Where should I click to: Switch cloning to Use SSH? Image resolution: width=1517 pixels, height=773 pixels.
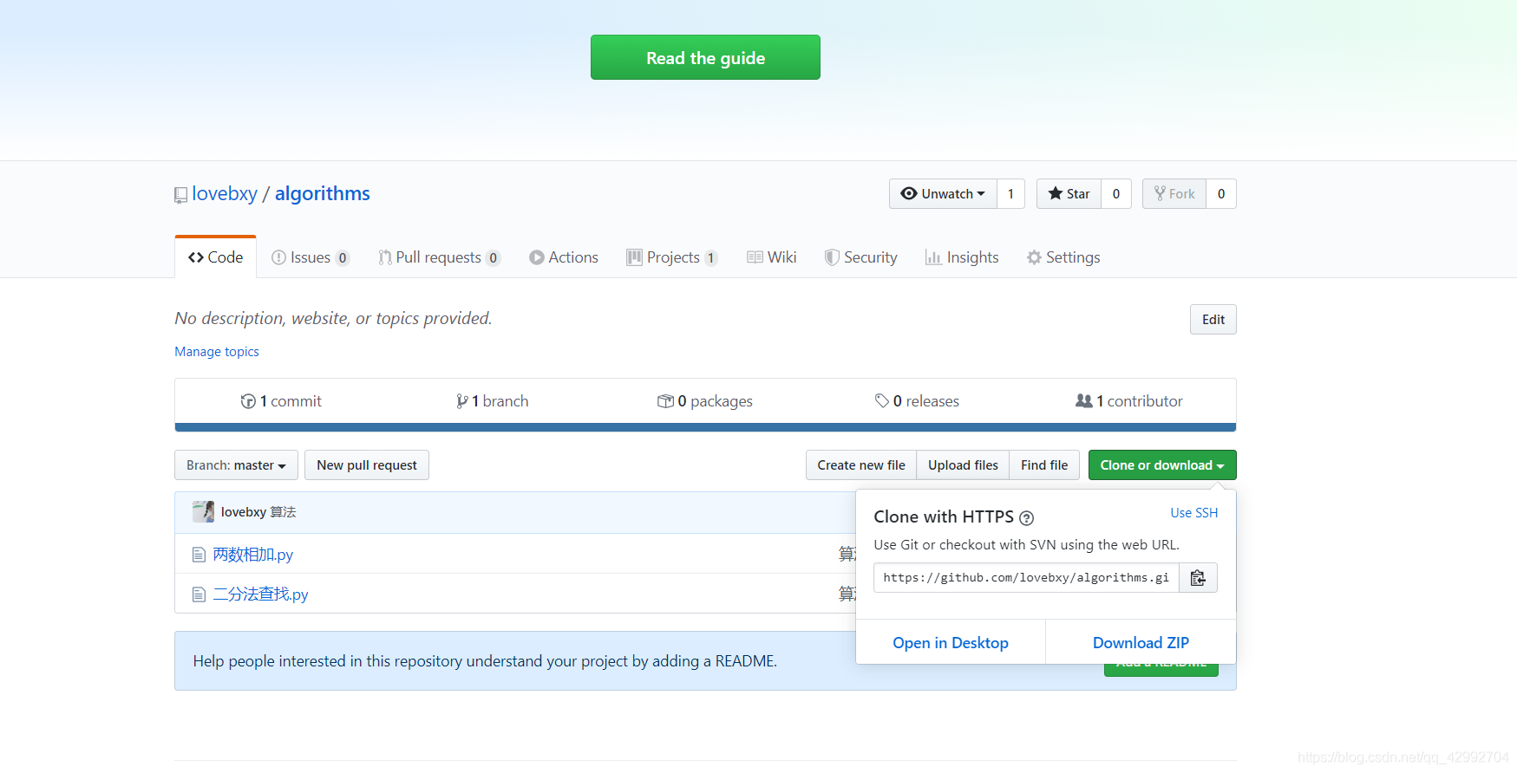(1194, 513)
